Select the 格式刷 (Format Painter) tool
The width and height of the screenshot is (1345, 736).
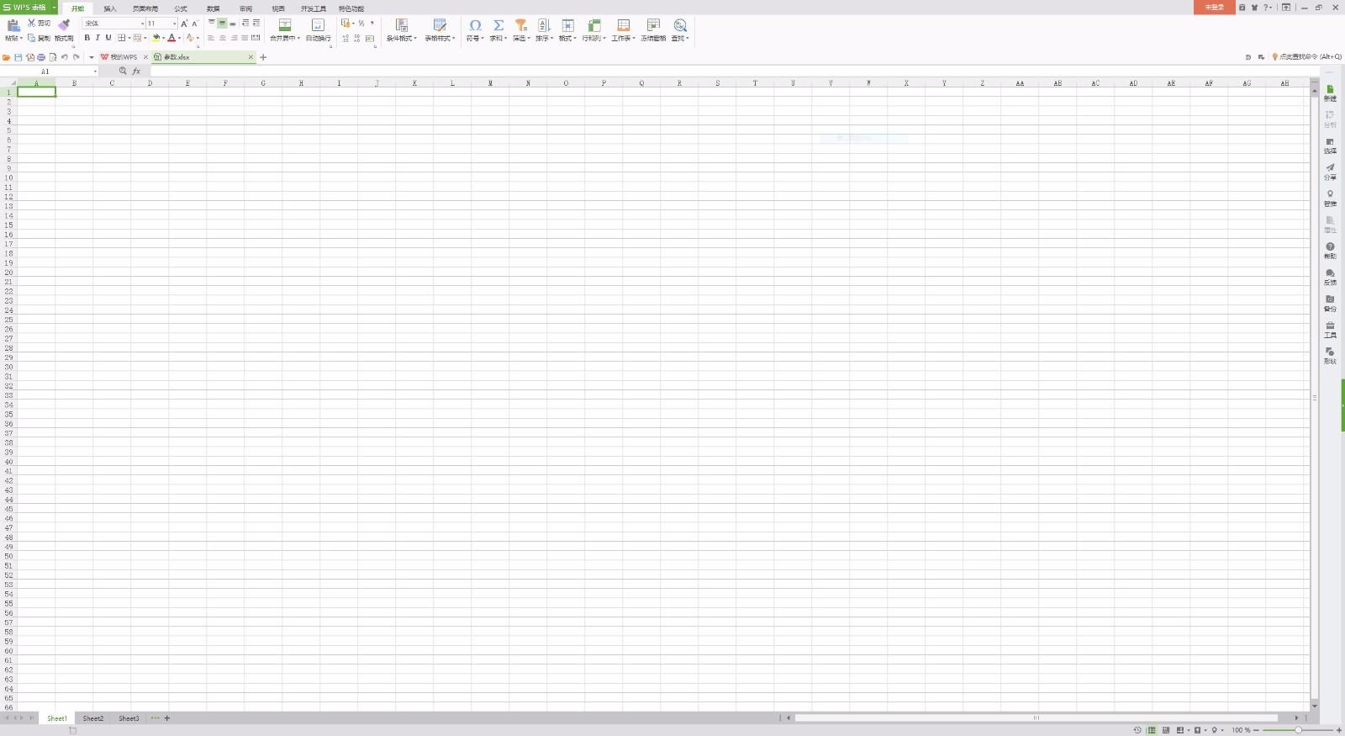pyautogui.click(x=64, y=26)
